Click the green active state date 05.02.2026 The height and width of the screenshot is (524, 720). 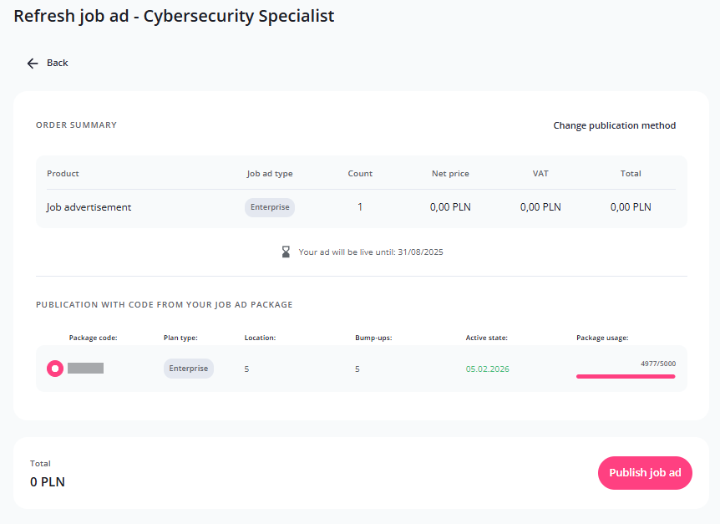487,369
